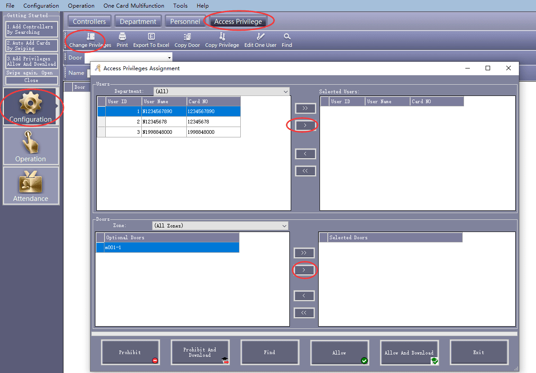The width and height of the screenshot is (536, 373).
Task: Click User Name header in Selected Users
Action: [x=387, y=102]
